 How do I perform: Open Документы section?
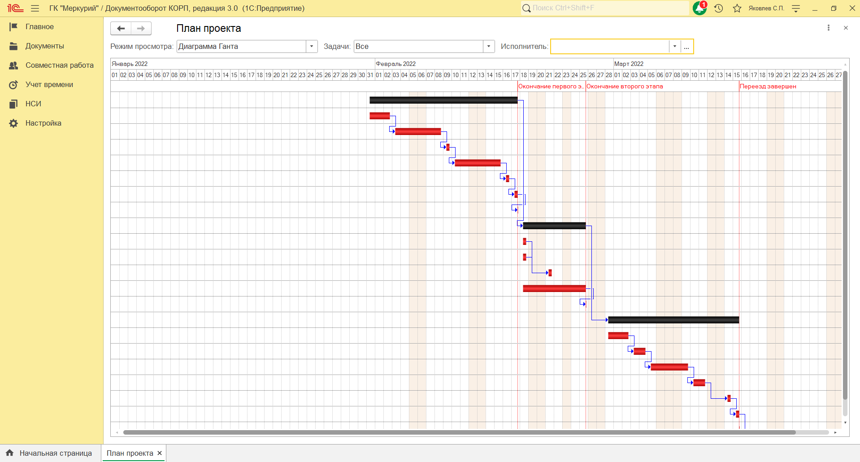[44, 46]
